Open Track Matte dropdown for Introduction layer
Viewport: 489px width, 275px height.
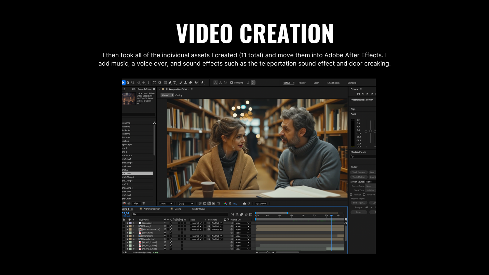click(x=217, y=239)
